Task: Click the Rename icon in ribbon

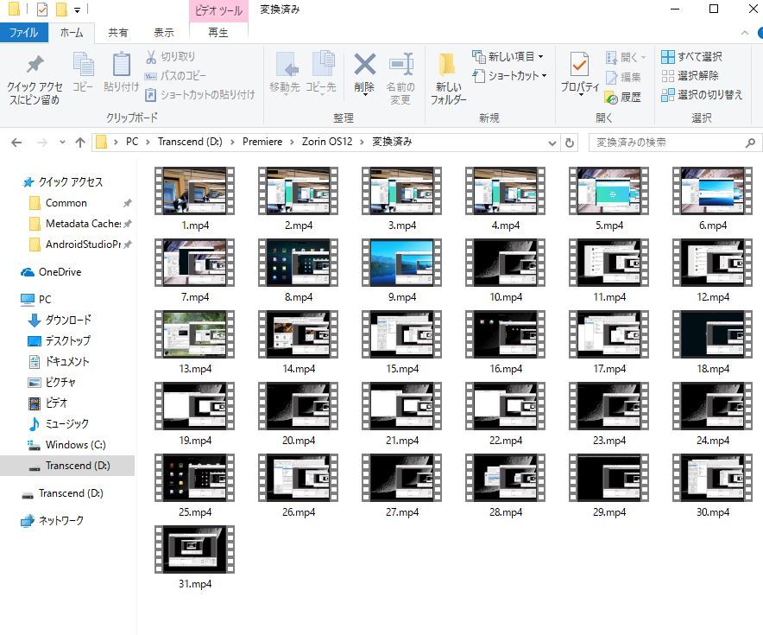Action: [400, 66]
